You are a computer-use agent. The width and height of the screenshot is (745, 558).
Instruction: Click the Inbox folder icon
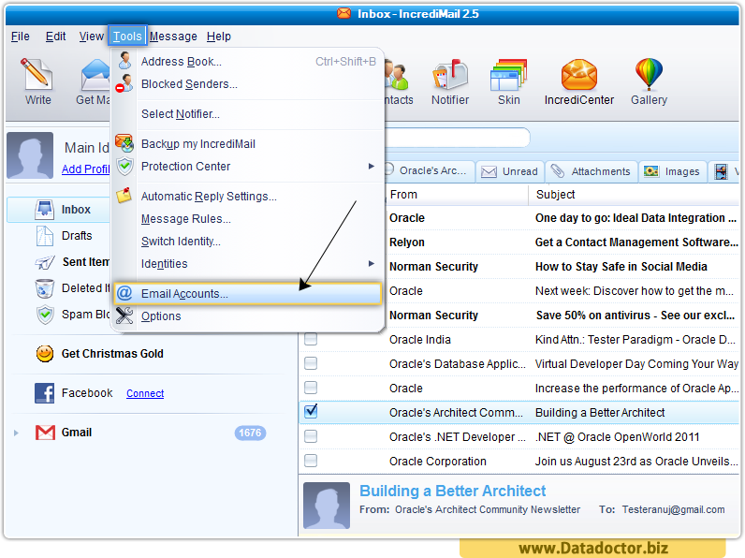click(x=44, y=209)
